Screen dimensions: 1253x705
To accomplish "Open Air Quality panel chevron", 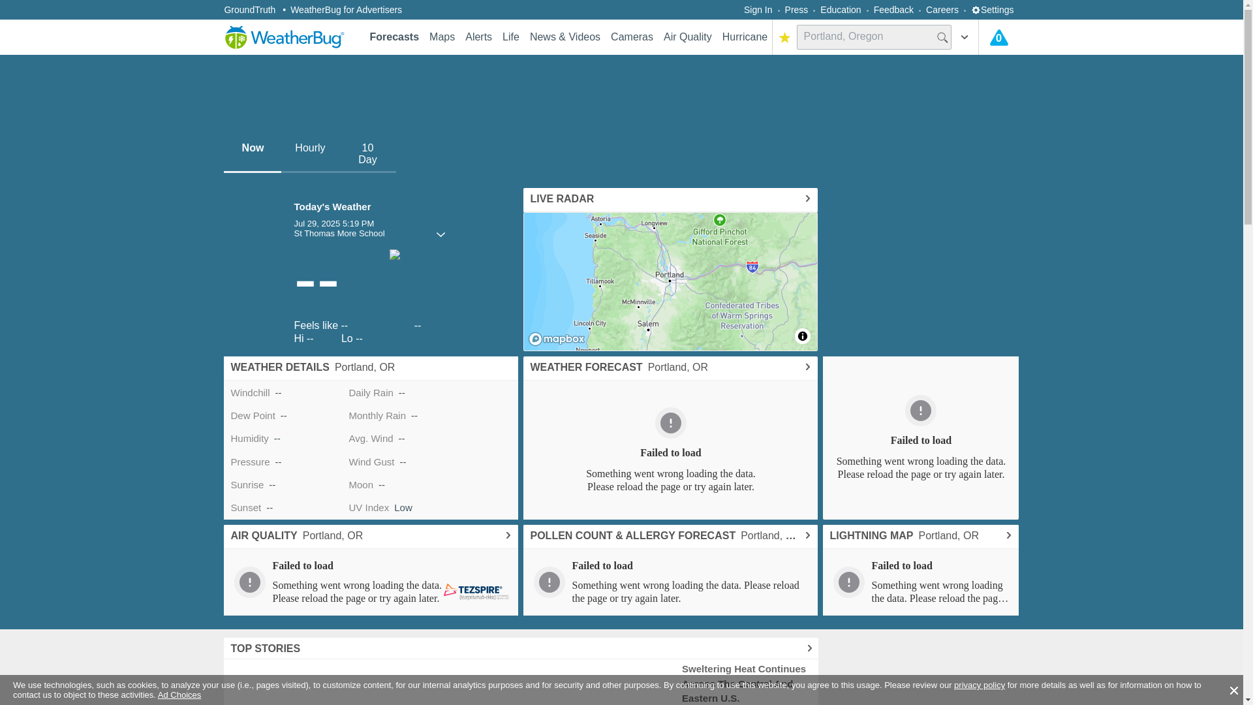I will click(508, 536).
